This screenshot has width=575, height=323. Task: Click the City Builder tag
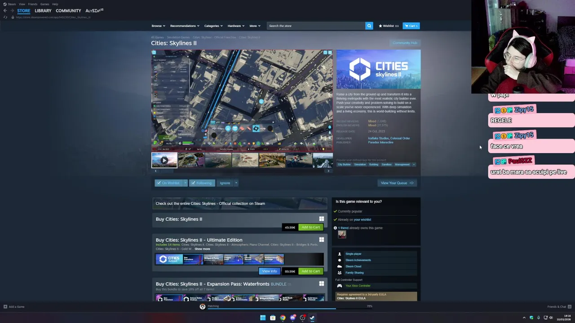[x=344, y=165]
